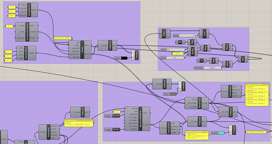Select the Unit Z vector component
Viewport: 272px width, 144px height.
point(181,42)
